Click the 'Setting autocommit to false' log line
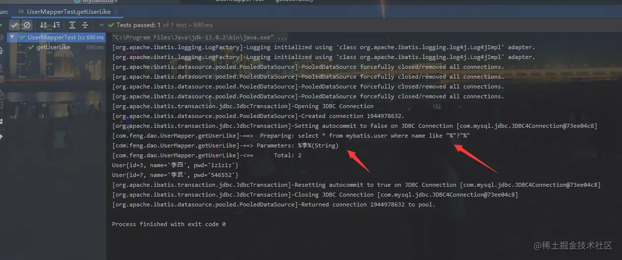This screenshot has width=622, height=260. coord(355,126)
